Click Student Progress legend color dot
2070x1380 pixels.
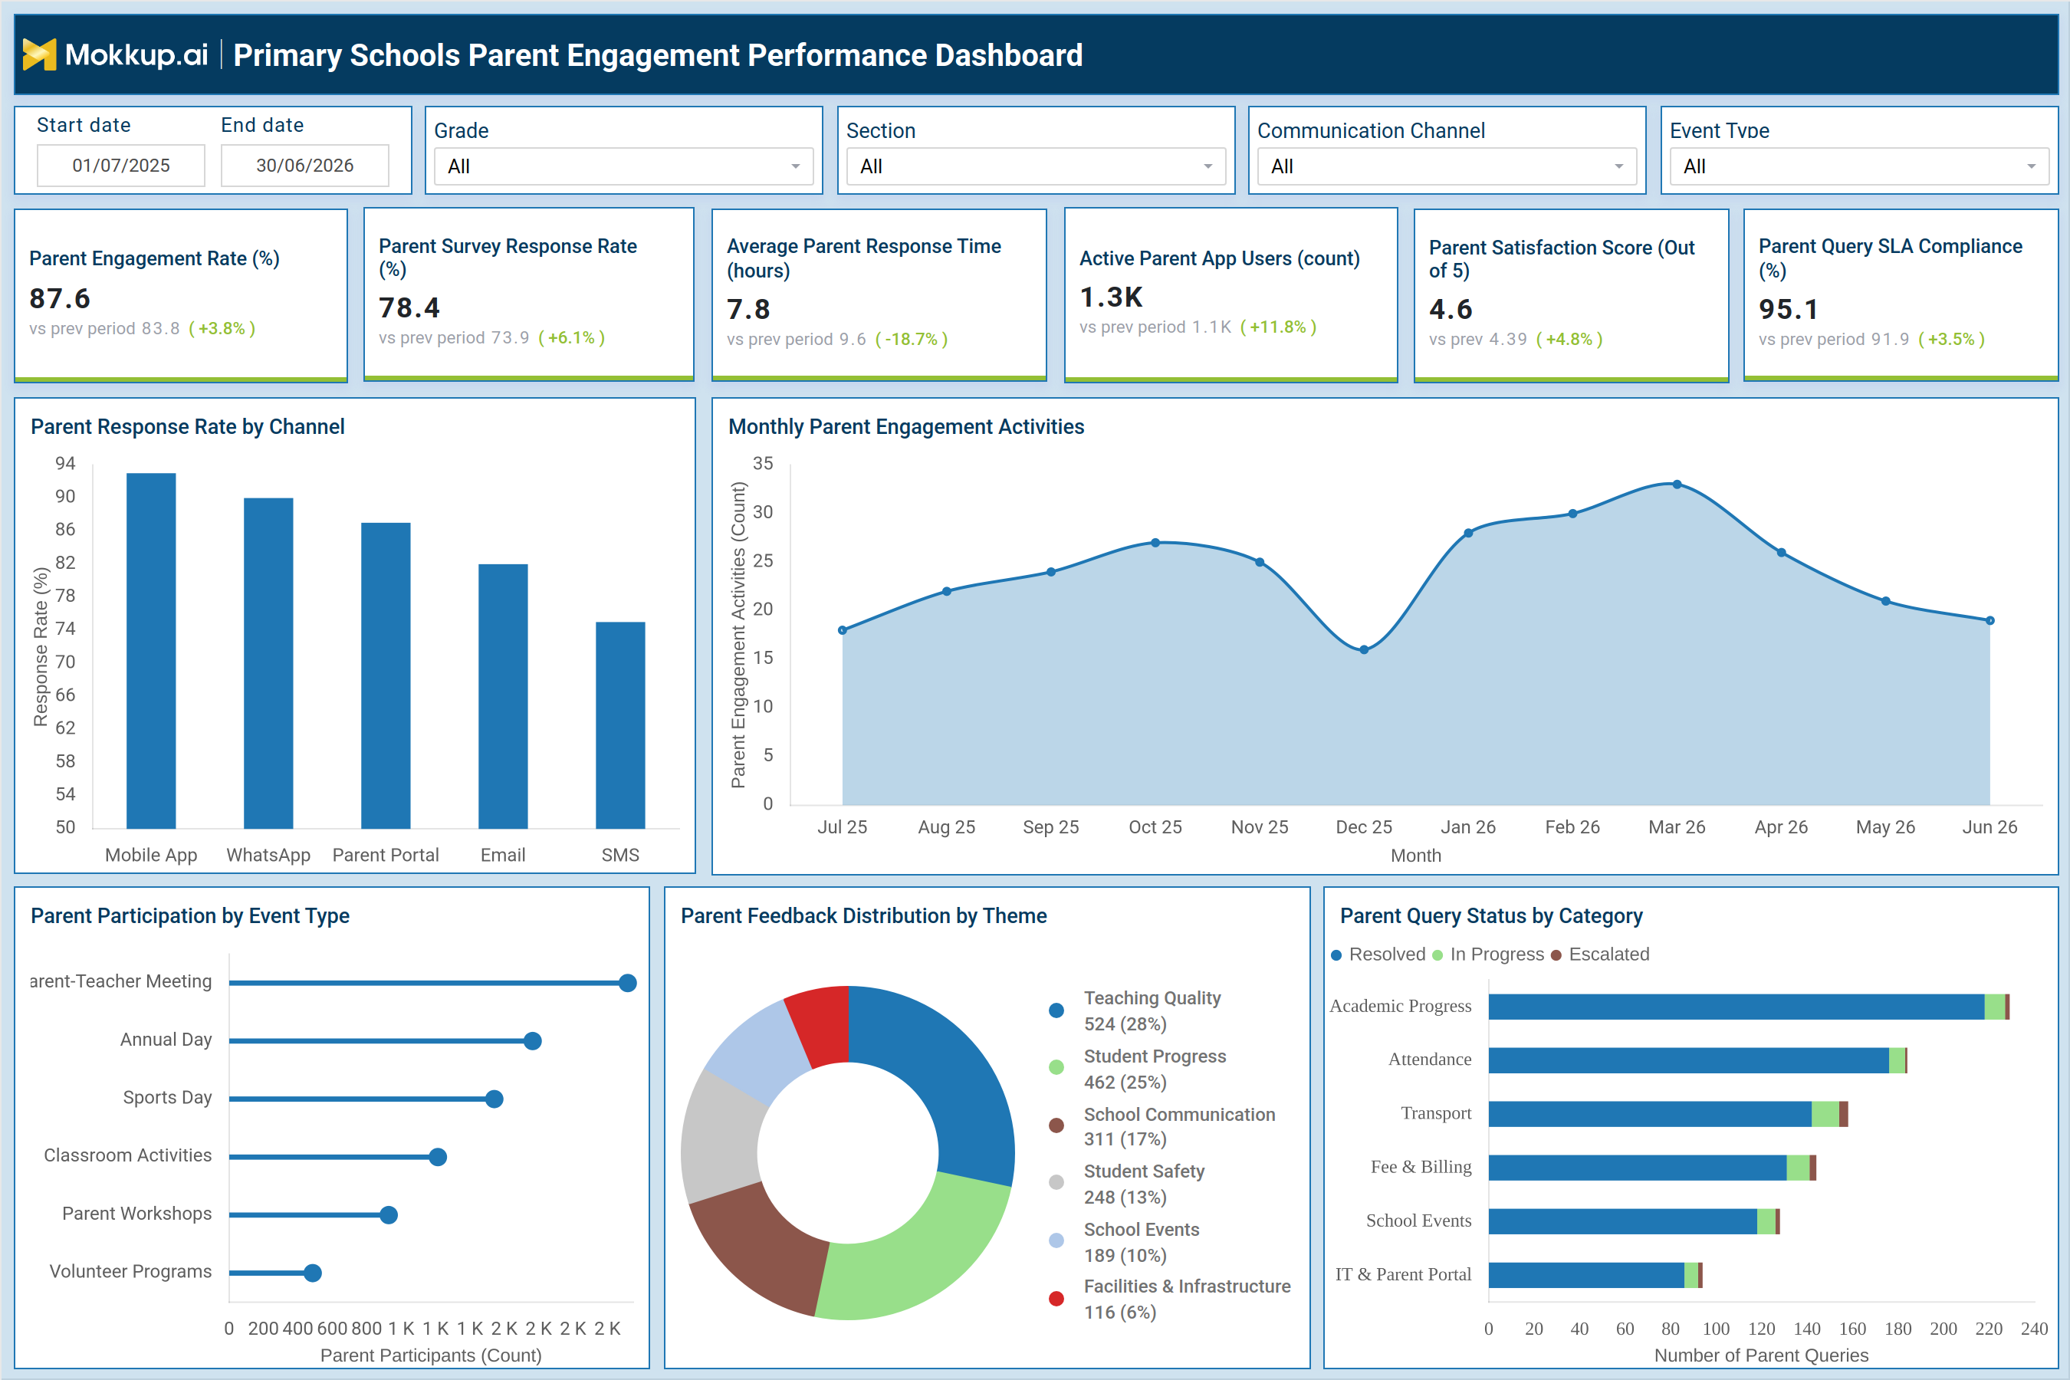[x=1056, y=1067]
